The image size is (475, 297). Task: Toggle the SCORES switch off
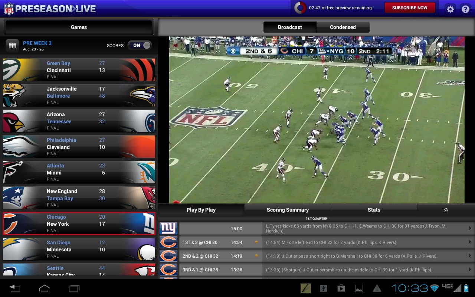tap(140, 45)
